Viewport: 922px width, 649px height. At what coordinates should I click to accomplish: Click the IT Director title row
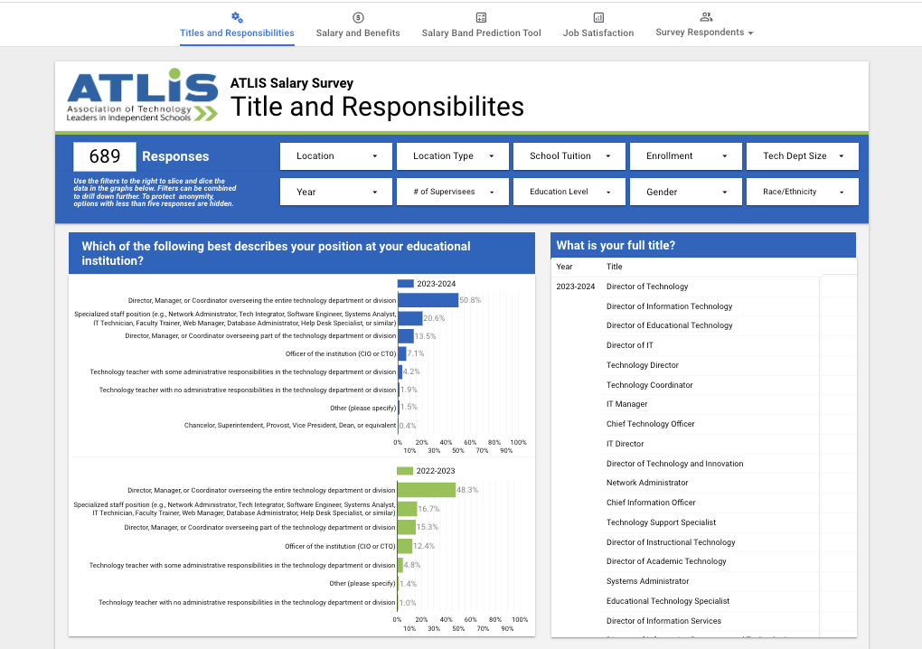coord(625,444)
